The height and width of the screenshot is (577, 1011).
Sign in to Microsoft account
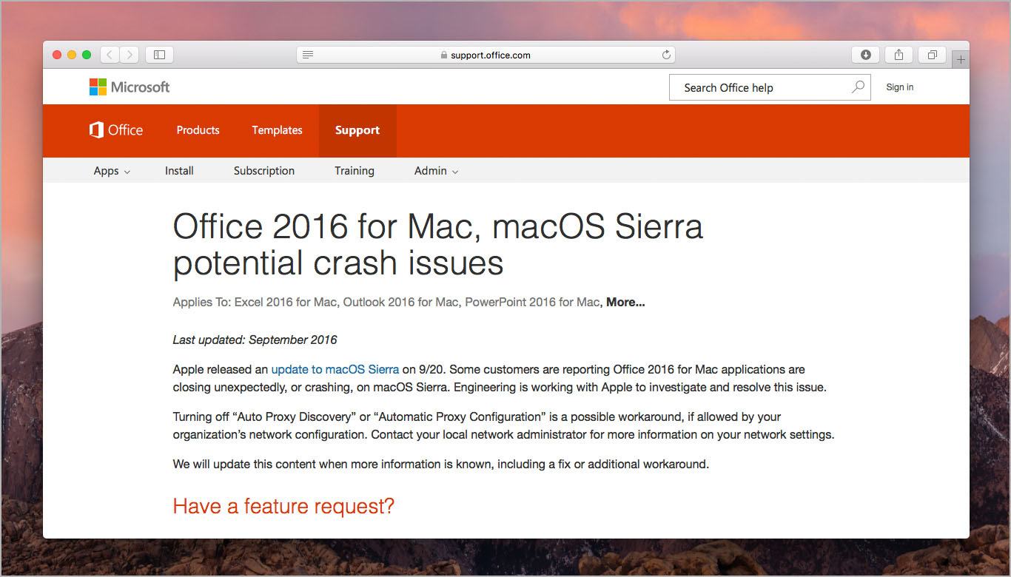click(899, 87)
